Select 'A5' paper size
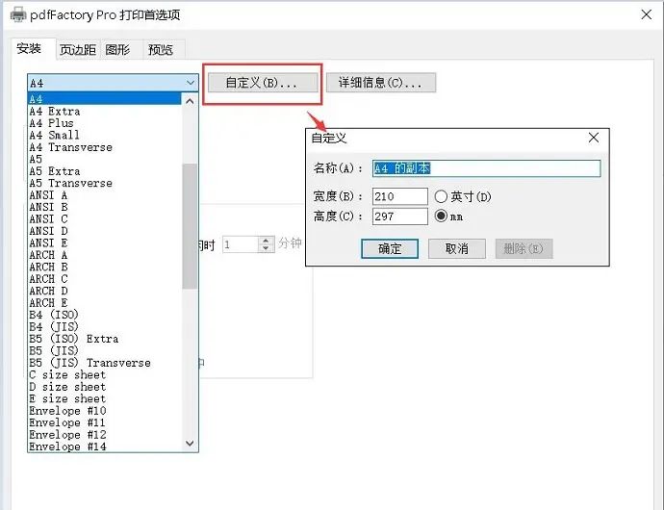 pos(105,160)
